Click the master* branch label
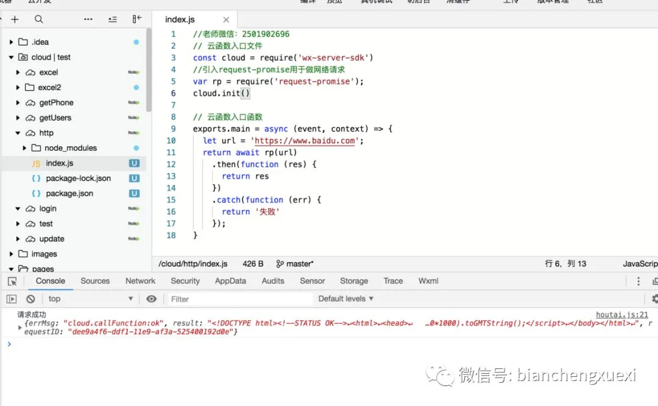 point(300,264)
